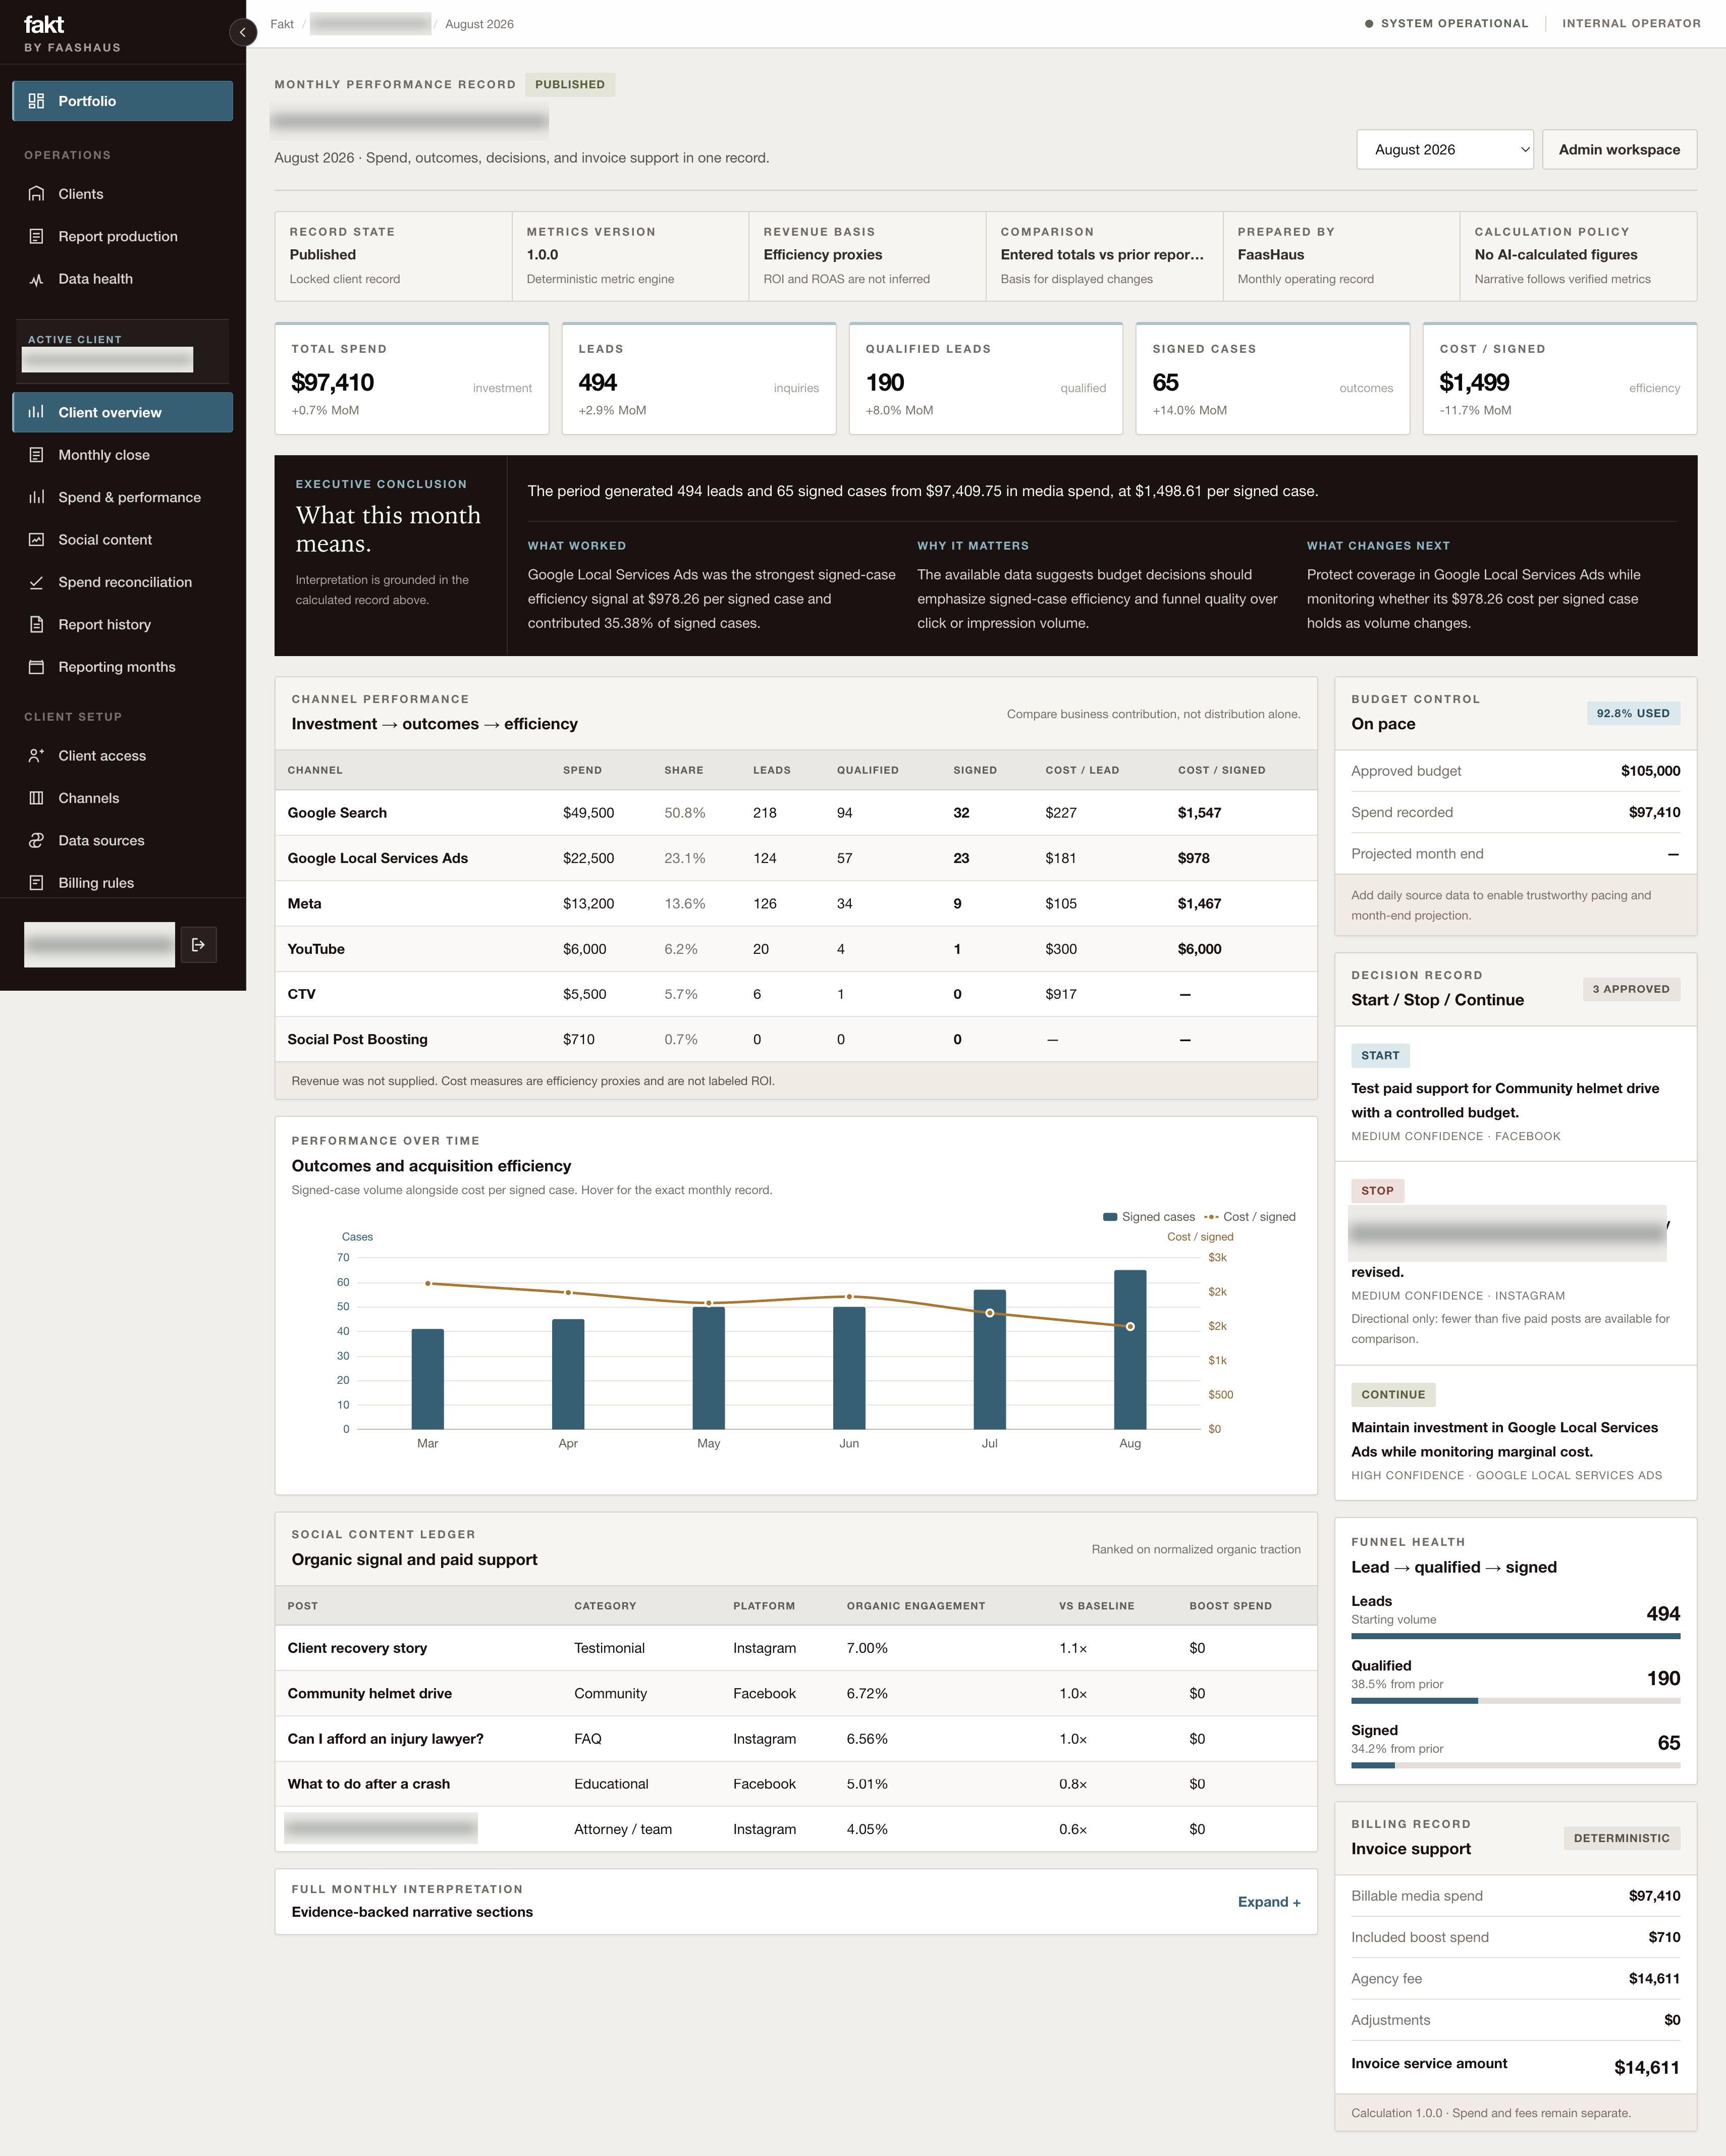Open Spend & performance page
1726x2156 pixels.
click(123, 497)
